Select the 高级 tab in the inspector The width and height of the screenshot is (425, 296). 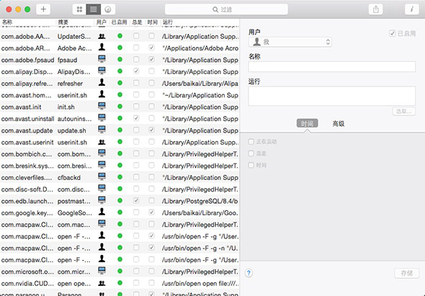pyautogui.click(x=339, y=124)
